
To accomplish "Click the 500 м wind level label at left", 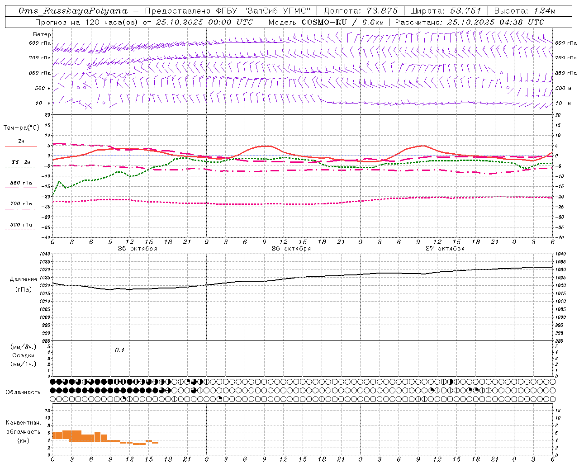I will [x=43, y=89].
